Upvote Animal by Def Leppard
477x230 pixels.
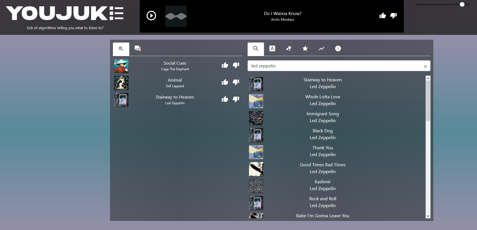pyautogui.click(x=225, y=82)
